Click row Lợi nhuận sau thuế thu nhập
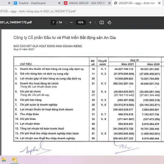This screenshot has width=164, height=164. (45, 138)
